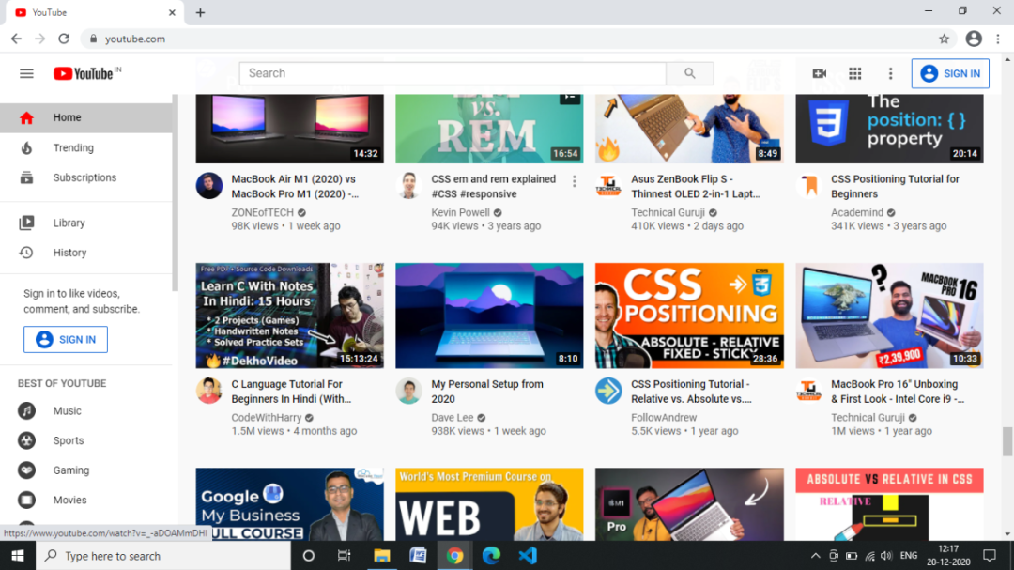
Task: Click SIGN IN button in the sidebar
Action: [66, 340]
